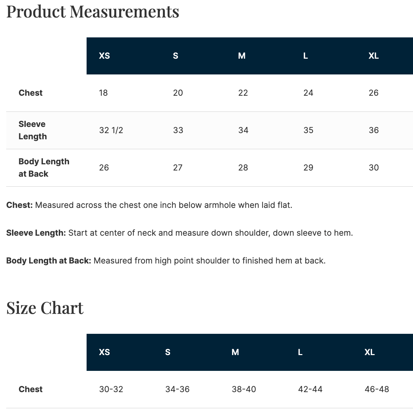Click chest range 30-32 in Size Chart
The height and width of the screenshot is (411, 413).
(111, 389)
